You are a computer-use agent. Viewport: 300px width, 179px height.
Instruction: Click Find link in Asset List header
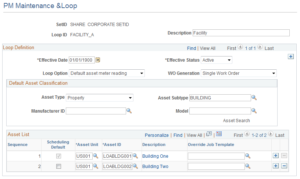[x=178, y=135]
